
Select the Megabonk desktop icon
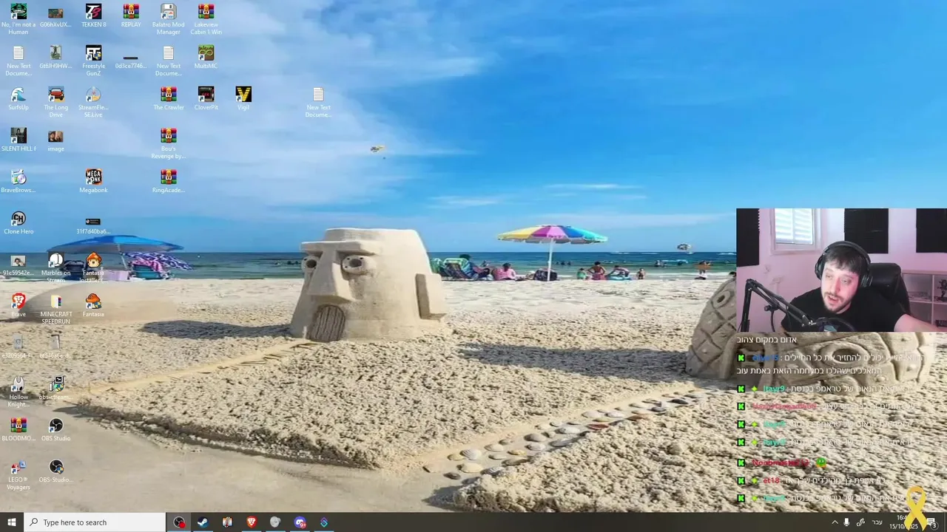93,181
